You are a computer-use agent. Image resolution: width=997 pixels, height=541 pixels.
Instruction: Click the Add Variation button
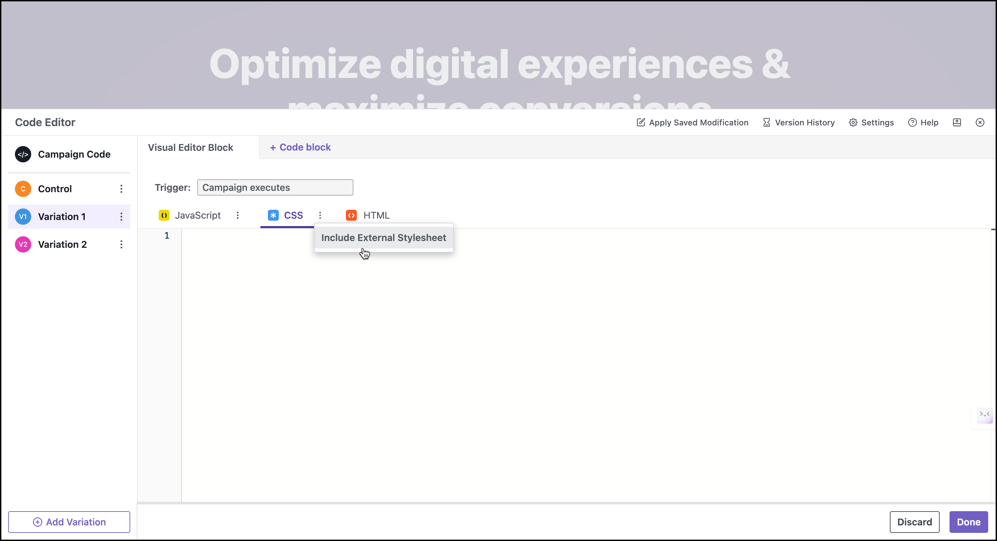(x=69, y=522)
